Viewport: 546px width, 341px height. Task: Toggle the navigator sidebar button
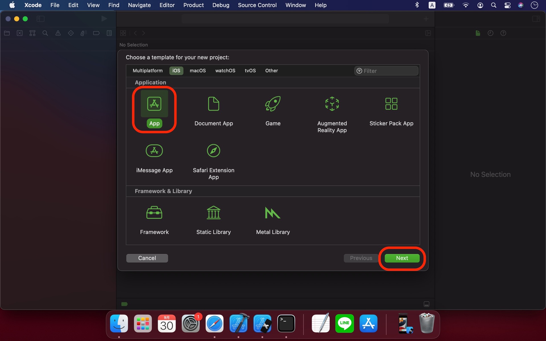[41, 19]
